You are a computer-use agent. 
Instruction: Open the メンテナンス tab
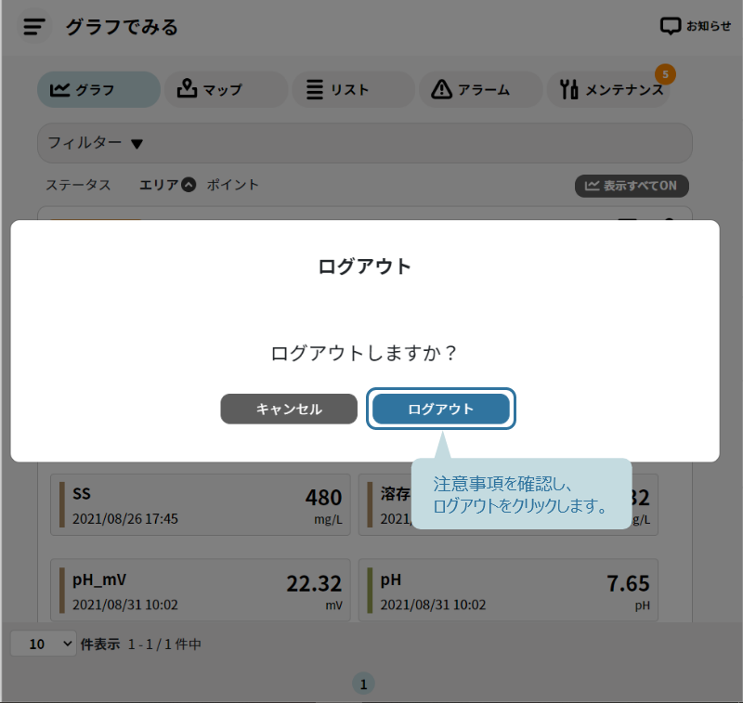pyautogui.click(x=608, y=89)
